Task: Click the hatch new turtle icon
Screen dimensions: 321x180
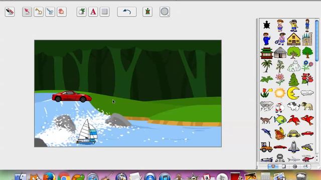Action: 81,11
